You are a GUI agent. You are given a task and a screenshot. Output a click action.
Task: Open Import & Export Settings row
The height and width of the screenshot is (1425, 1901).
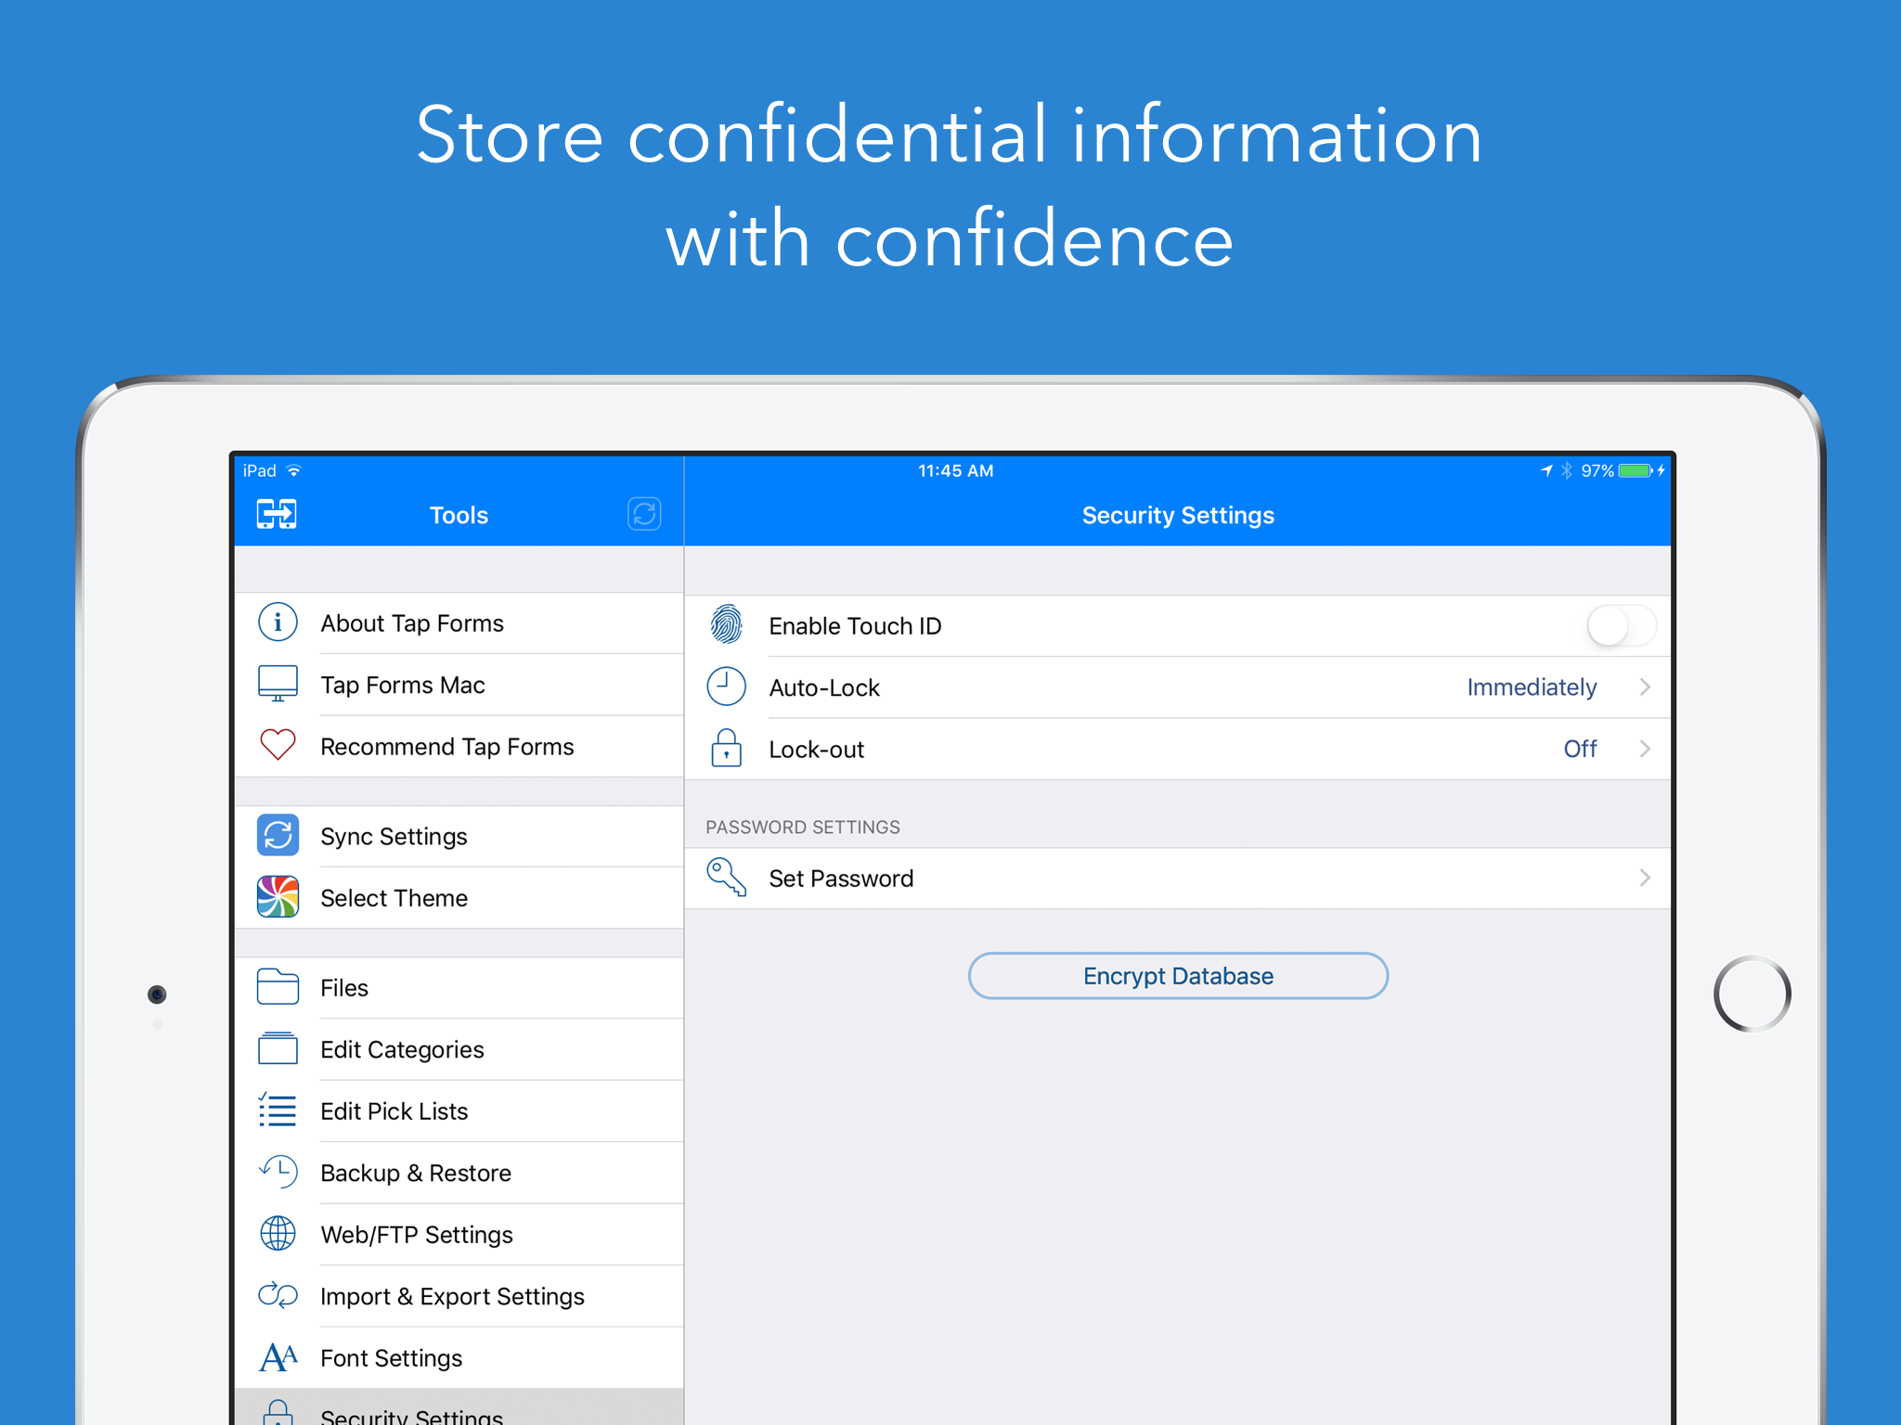click(452, 1297)
